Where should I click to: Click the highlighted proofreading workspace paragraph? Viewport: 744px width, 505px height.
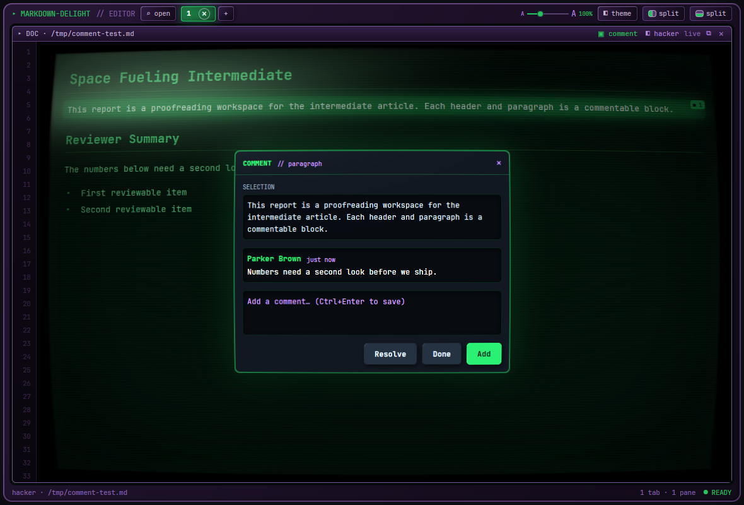[x=370, y=107]
